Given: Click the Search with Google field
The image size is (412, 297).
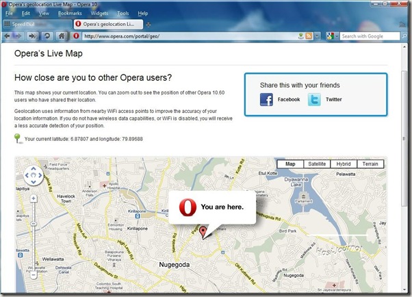Looking at the screenshot, I should point(370,36).
